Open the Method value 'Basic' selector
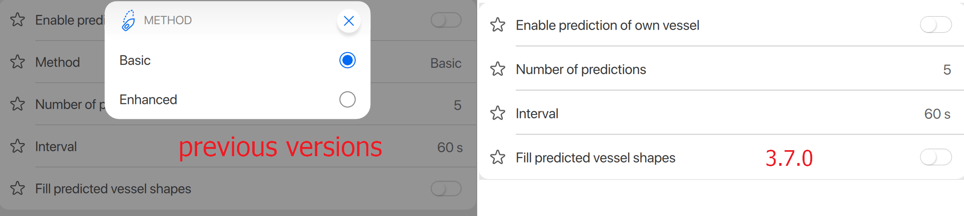The image size is (964, 216). tap(445, 63)
